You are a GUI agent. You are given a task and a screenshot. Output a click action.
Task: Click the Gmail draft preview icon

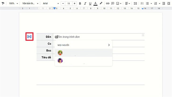[x=29, y=37]
